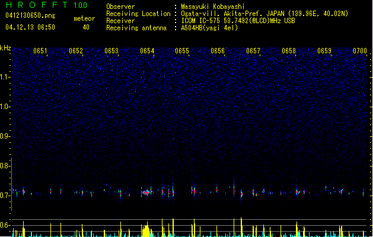Screen dimensions: 373x237
Task: Click the date stamp 04.12.13 06:50
Action: pyautogui.click(x=30, y=27)
